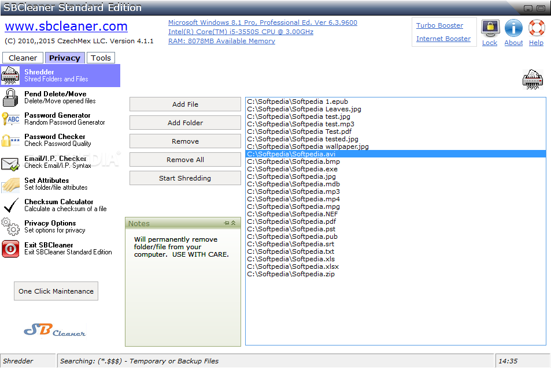Select Checksum Calculator entry

coord(61,205)
